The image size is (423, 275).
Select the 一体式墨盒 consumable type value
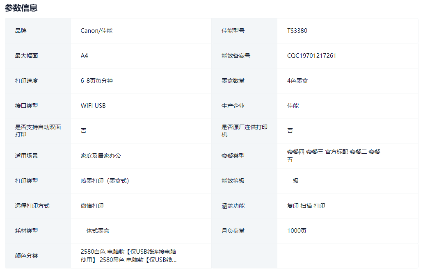(x=95, y=231)
